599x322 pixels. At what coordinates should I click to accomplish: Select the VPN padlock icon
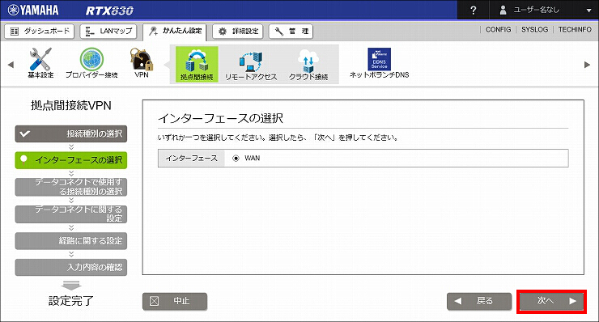tap(142, 63)
